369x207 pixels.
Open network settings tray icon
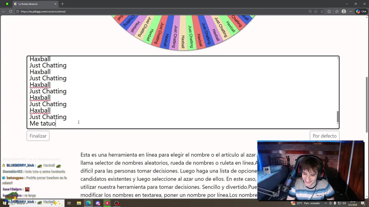(340, 203)
